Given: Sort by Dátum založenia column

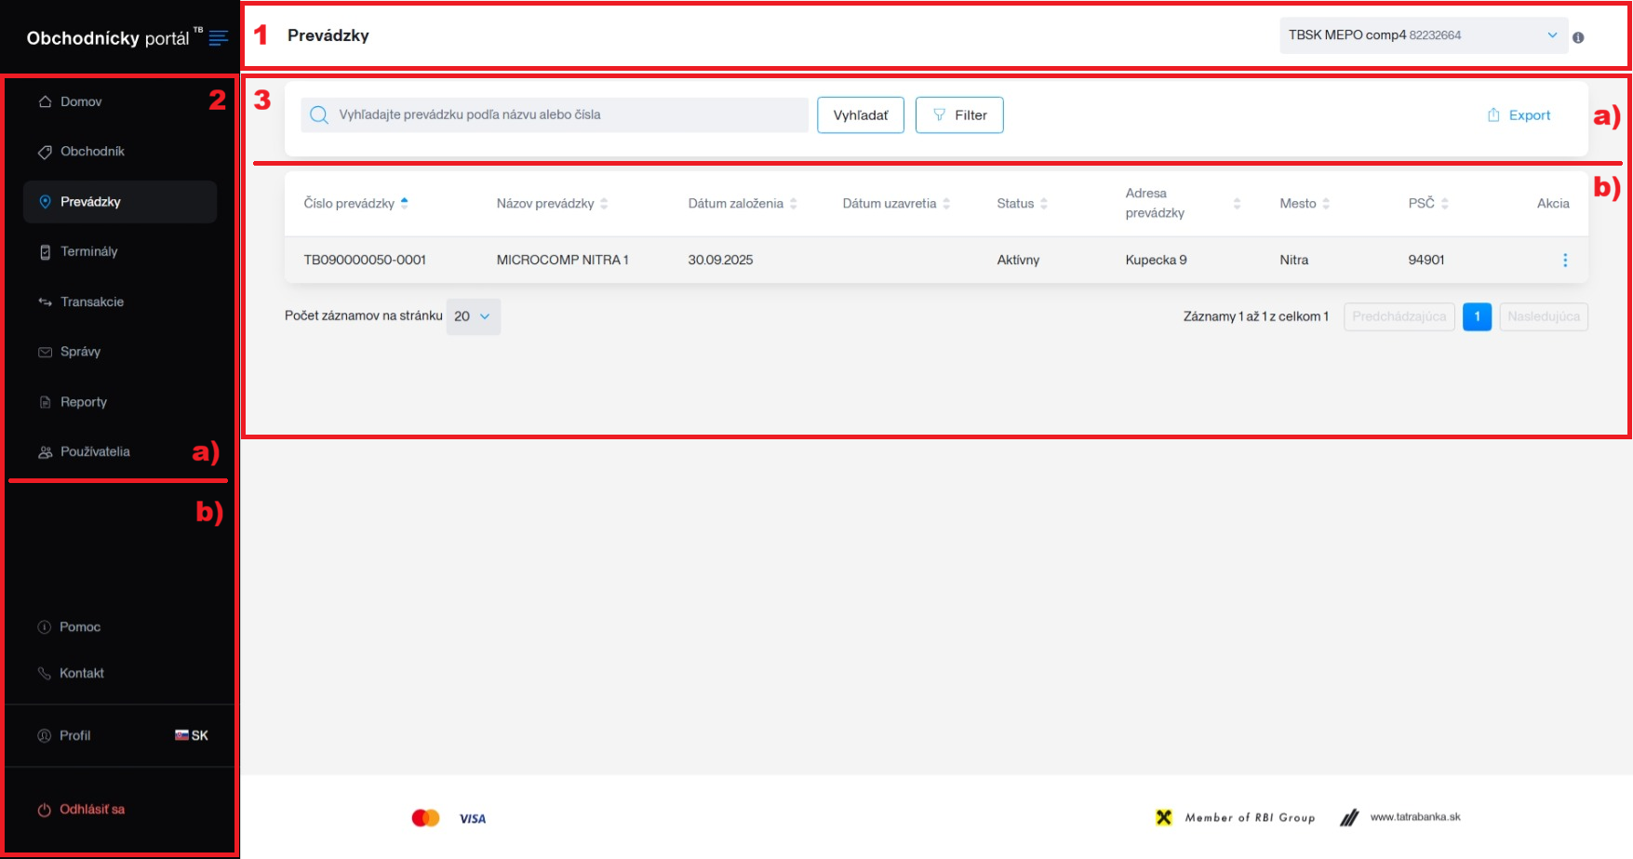Looking at the screenshot, I should click(x=794, y=204).
